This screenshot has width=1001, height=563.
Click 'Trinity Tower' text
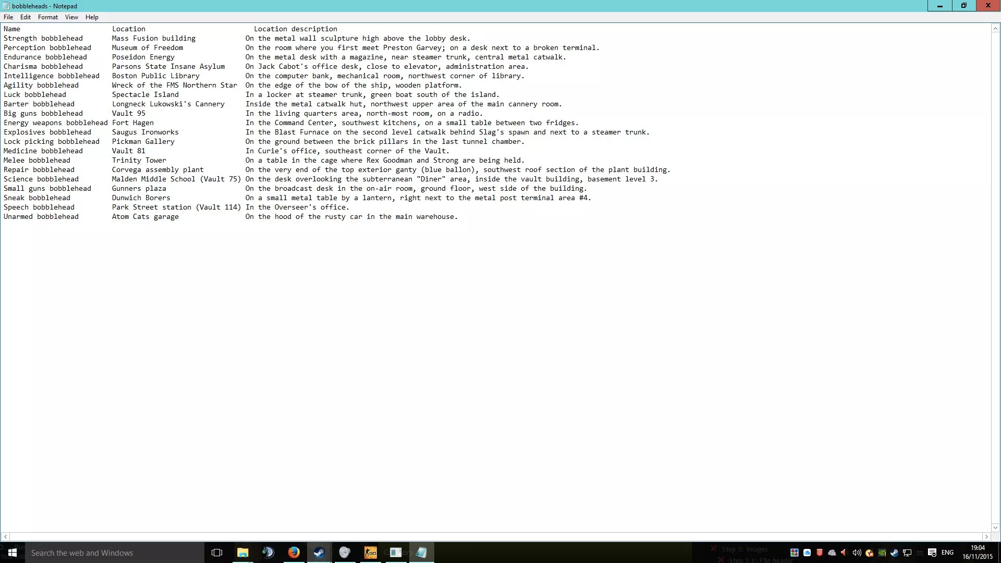click(x=139, y=161)
